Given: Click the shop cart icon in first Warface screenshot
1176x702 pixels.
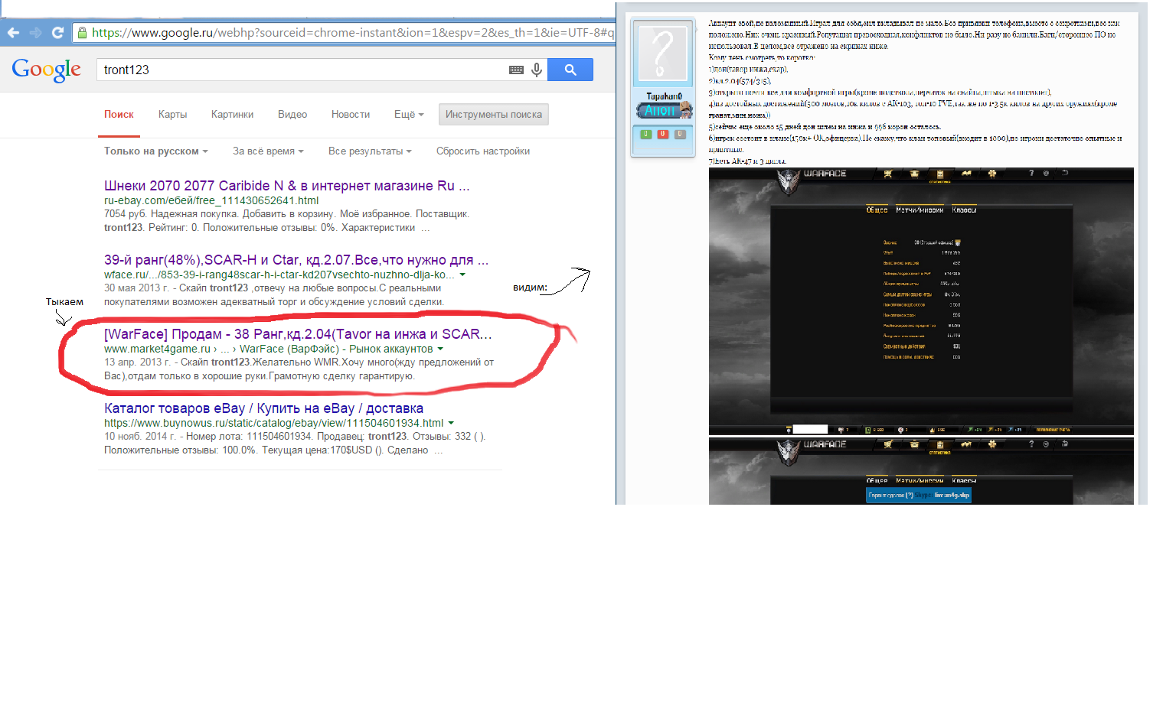Looking at the screenshot, I should point(888,174).
